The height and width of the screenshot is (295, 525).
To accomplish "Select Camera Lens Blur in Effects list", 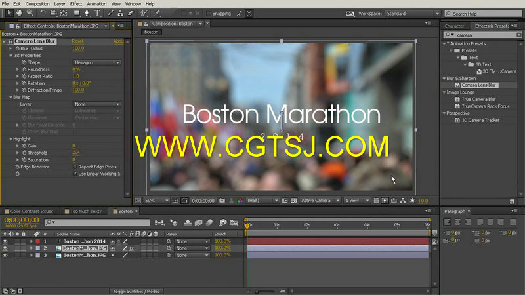I will pyautogui.click(x=478, y=85).
